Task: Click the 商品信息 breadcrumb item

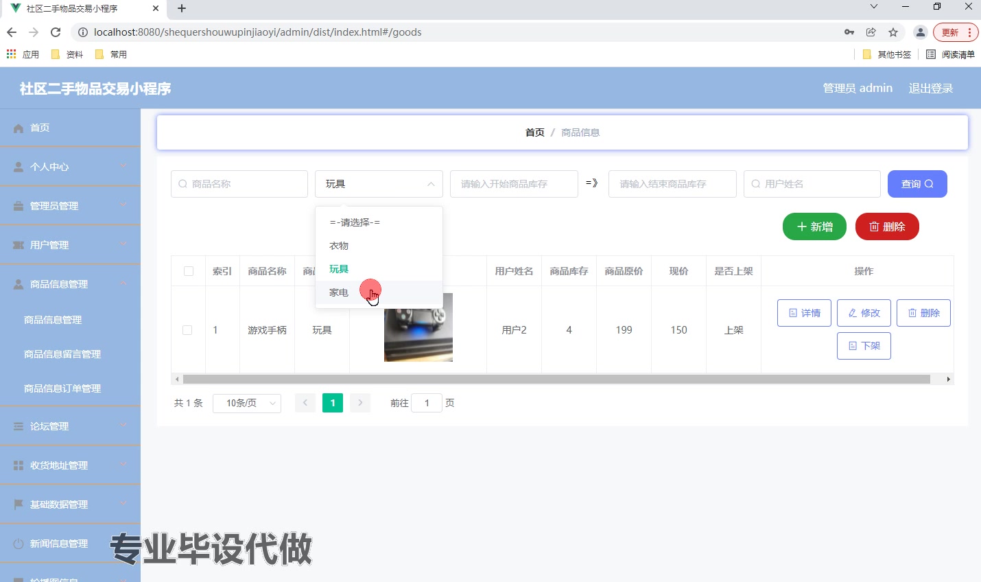Action: [580, 132]
